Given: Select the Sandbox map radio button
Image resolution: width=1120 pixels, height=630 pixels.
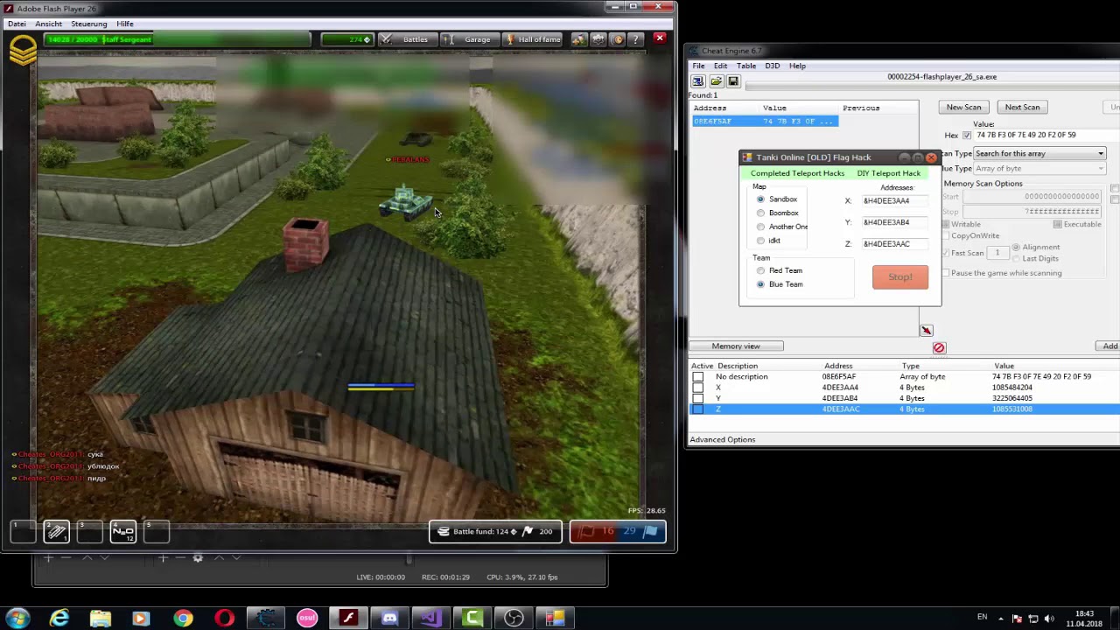Looking at the screenshot, I should 760,199.
